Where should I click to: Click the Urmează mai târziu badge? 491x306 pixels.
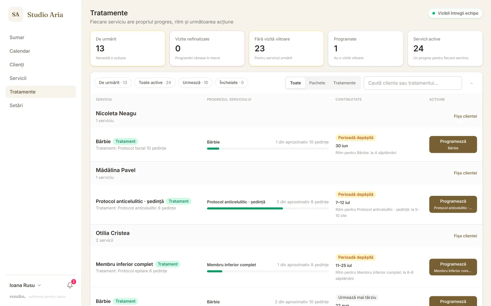click(357, 297)
